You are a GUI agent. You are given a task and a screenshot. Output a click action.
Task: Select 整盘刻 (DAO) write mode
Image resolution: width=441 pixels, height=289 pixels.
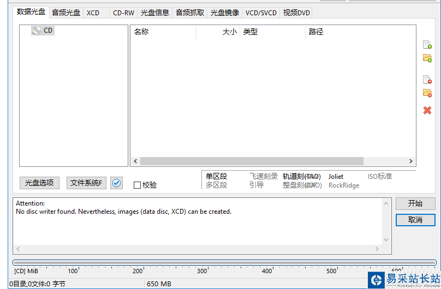[302, 185]
